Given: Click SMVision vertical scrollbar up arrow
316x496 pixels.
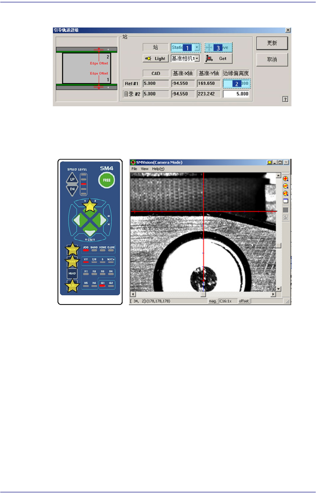Looking at the screenshot, I should click(278, 176).
